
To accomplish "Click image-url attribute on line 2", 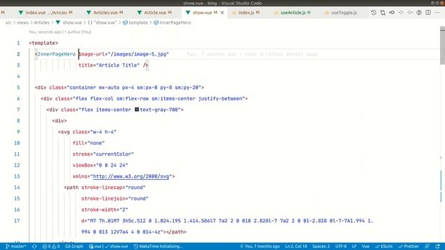I will coord(92,54).
